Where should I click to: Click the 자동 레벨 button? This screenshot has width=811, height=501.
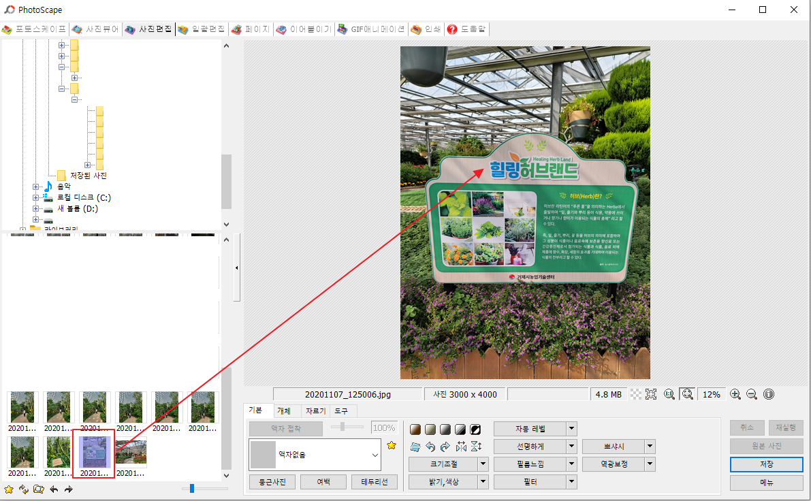pos(530,429)
